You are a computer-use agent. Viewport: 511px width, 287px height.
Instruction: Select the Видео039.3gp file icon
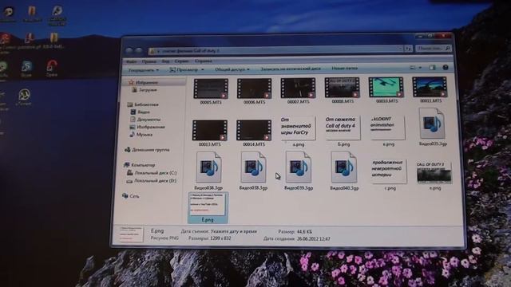[298, 167]
